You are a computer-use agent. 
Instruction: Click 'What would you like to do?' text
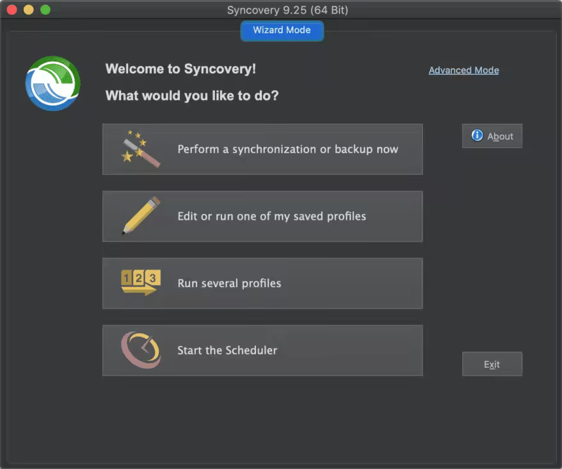[192, 96]
